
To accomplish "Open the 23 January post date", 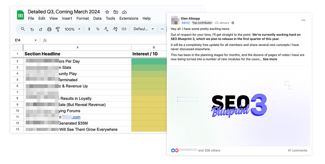I will [x=222, y=23].
